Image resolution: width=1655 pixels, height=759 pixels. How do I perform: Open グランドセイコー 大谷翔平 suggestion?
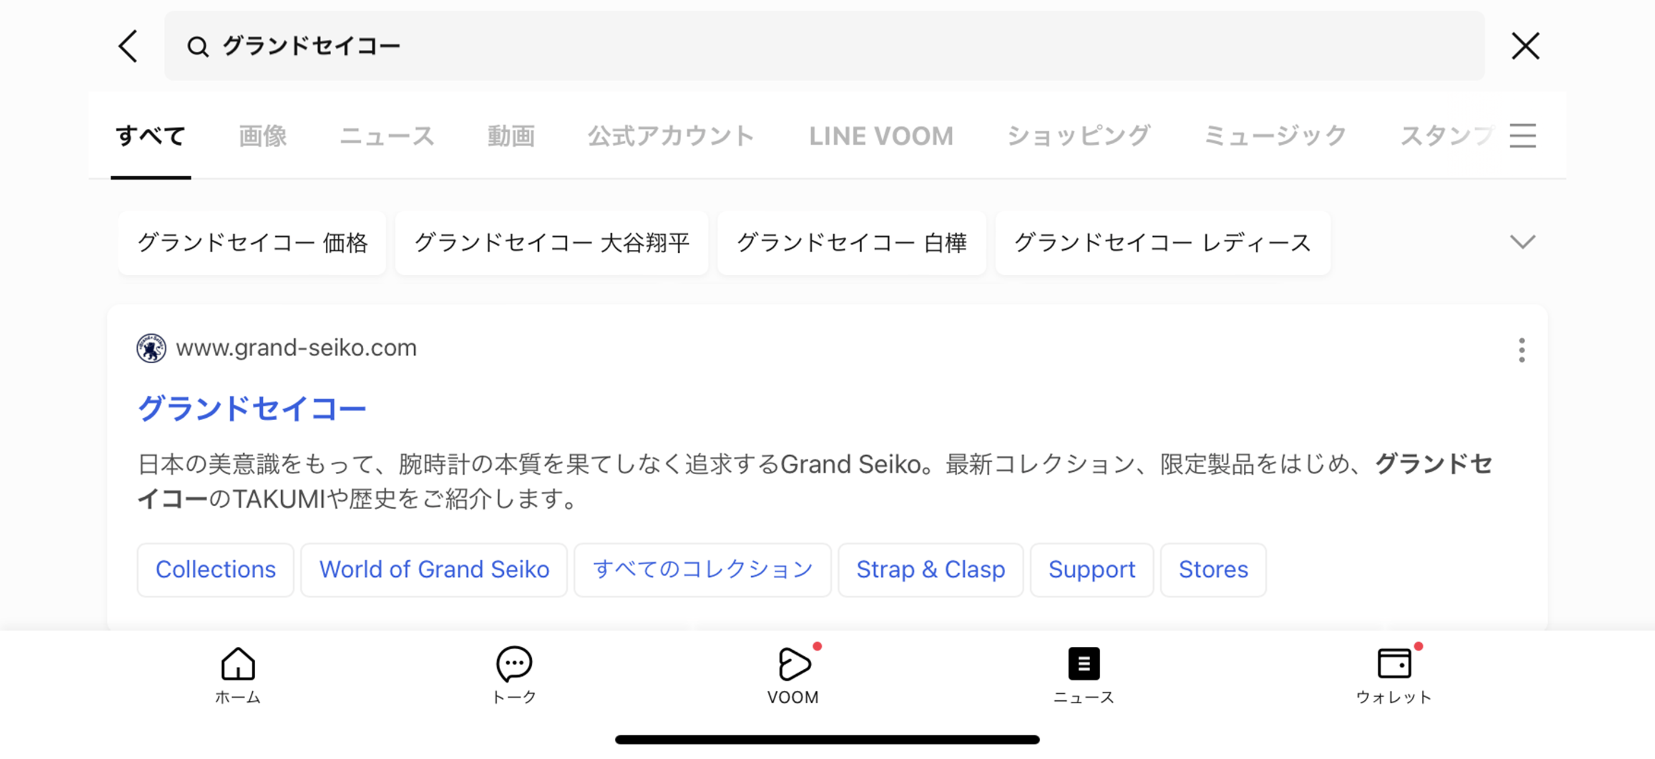(553, 241)
